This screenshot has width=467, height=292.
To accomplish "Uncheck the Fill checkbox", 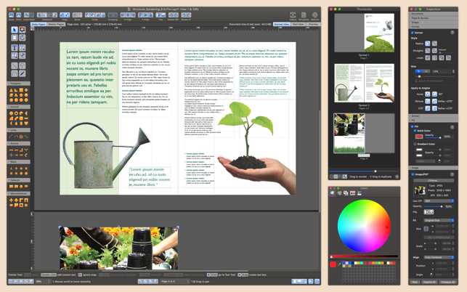I will [413, 126].
